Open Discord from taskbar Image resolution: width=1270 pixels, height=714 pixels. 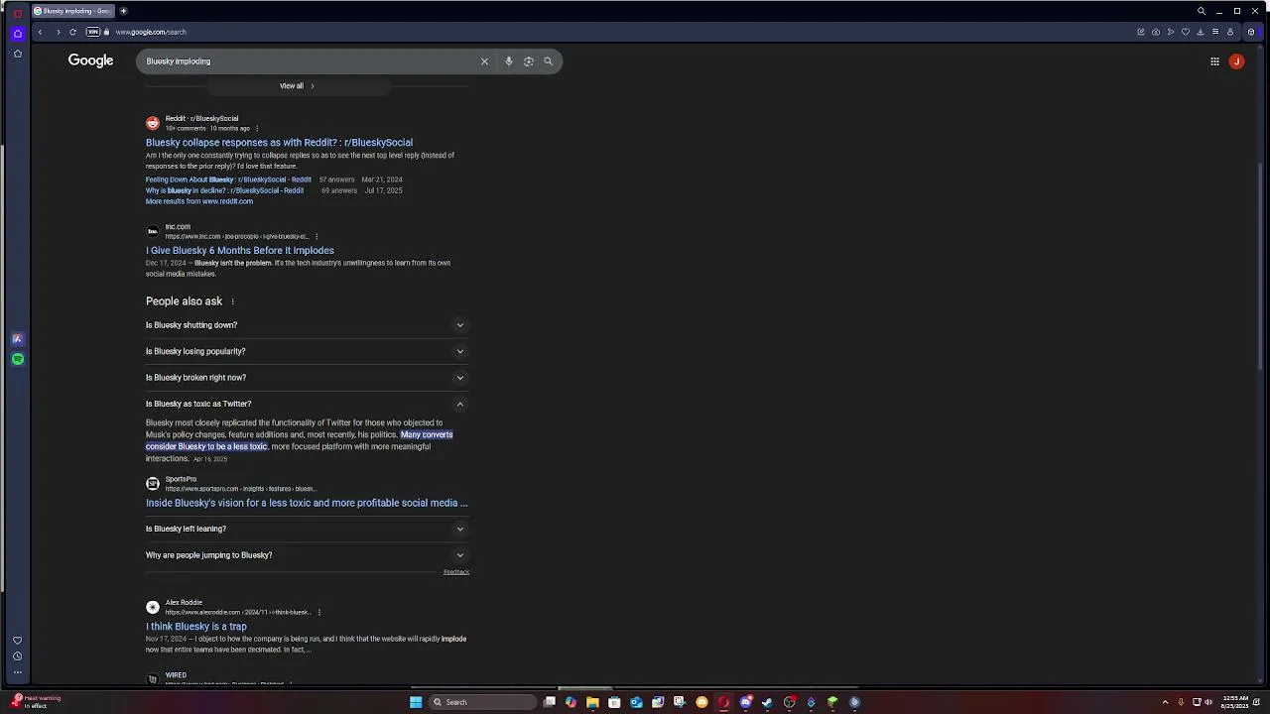(x=745, y=702)
